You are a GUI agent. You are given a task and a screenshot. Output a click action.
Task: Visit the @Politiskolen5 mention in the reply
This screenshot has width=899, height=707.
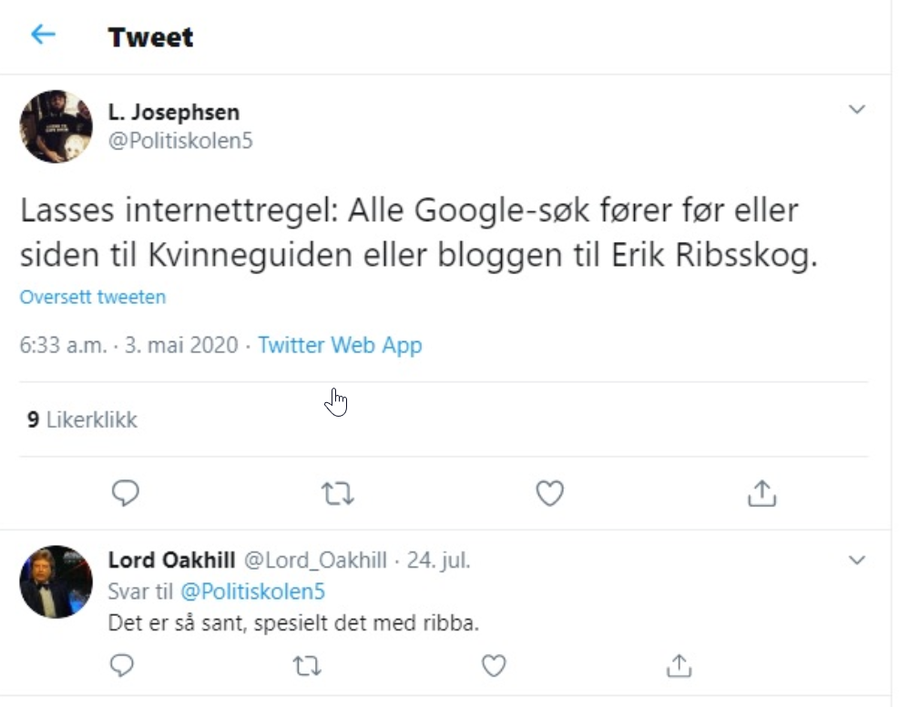point(253,591)
